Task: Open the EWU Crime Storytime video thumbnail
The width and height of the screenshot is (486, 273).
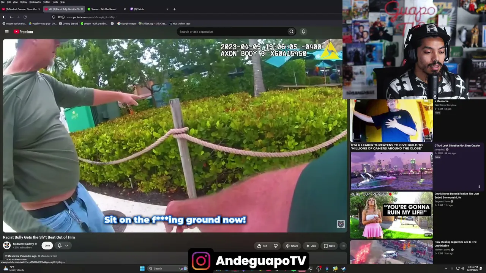Action: [391, 121]
